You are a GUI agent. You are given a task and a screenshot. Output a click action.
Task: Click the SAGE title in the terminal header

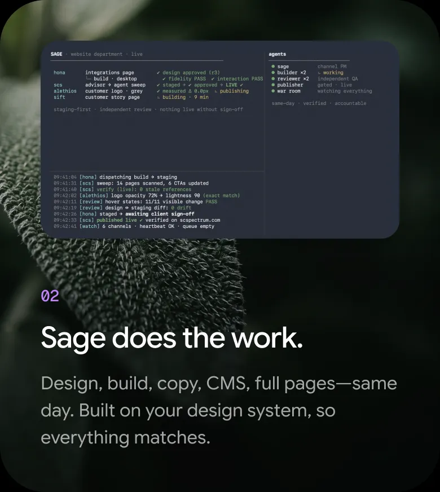pos(56,54)
